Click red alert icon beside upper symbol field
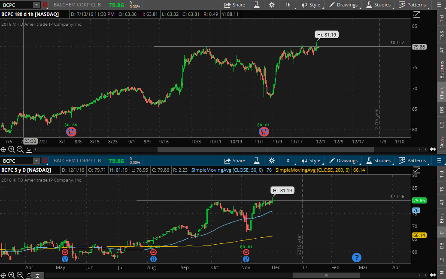 (x=45, y=5)
